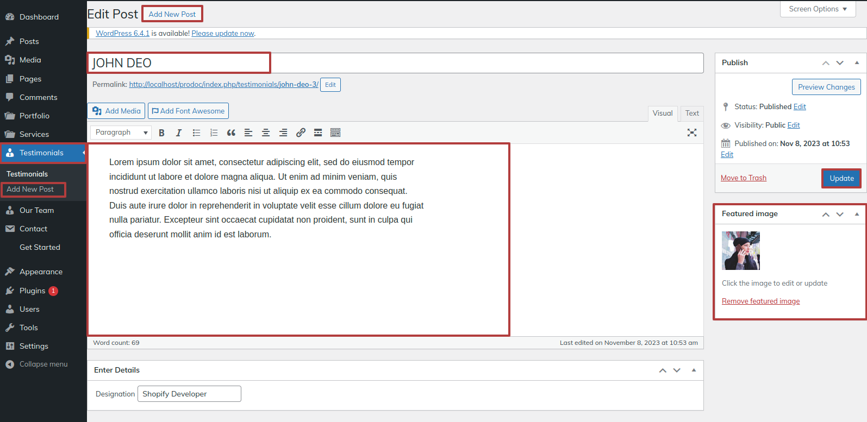Click the Move to Trash link
The height and width of the screenshot is (422, 867).
743,178
